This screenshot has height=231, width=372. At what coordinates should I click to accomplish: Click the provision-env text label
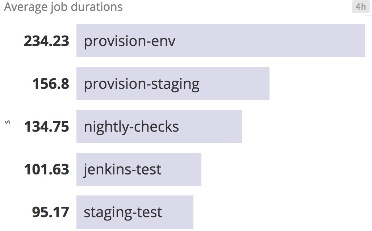click(x=130, y=41)
